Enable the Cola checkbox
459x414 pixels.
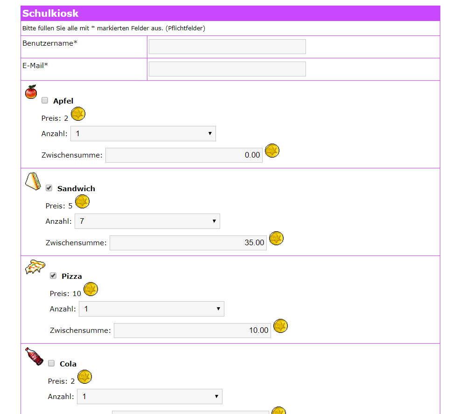click(x=51, y=363)
